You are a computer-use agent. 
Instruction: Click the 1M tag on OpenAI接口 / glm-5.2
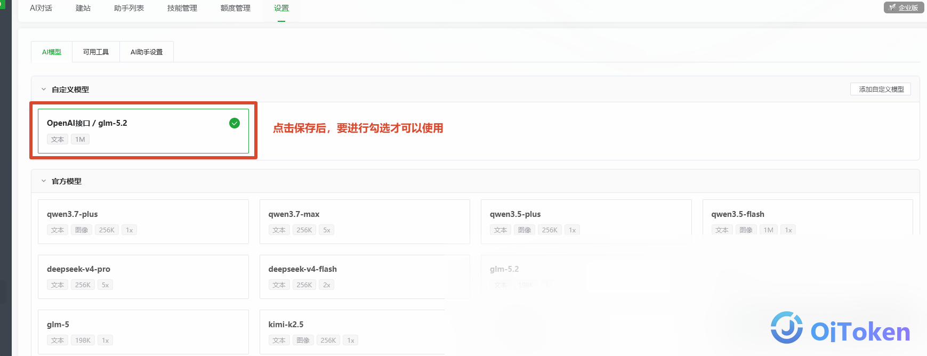pyautogui.click(x=80, y=140)
